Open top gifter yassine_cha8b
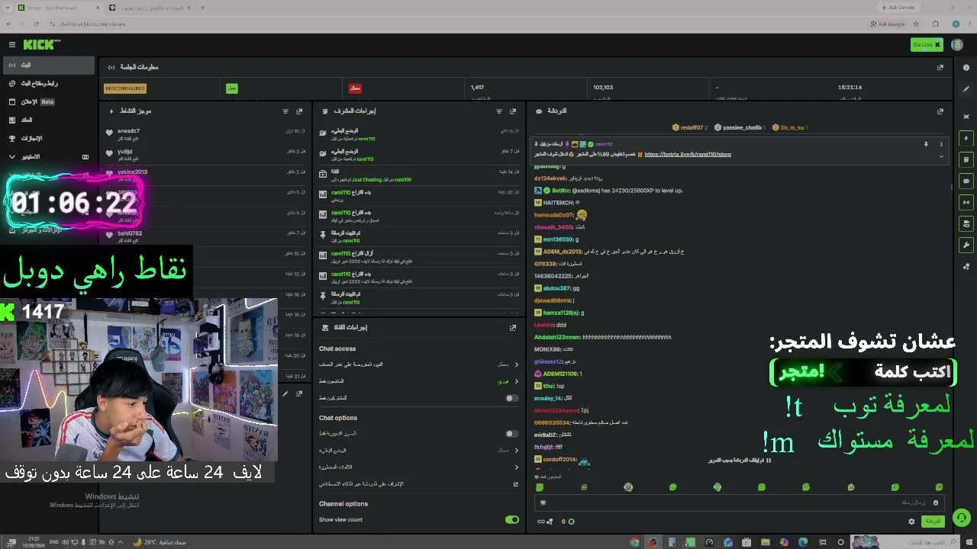The image size is (977, 549). click(738, 127)
